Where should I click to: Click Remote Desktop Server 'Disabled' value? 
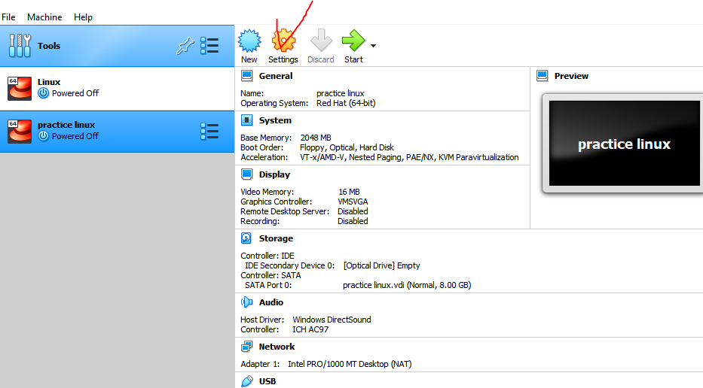353,211
